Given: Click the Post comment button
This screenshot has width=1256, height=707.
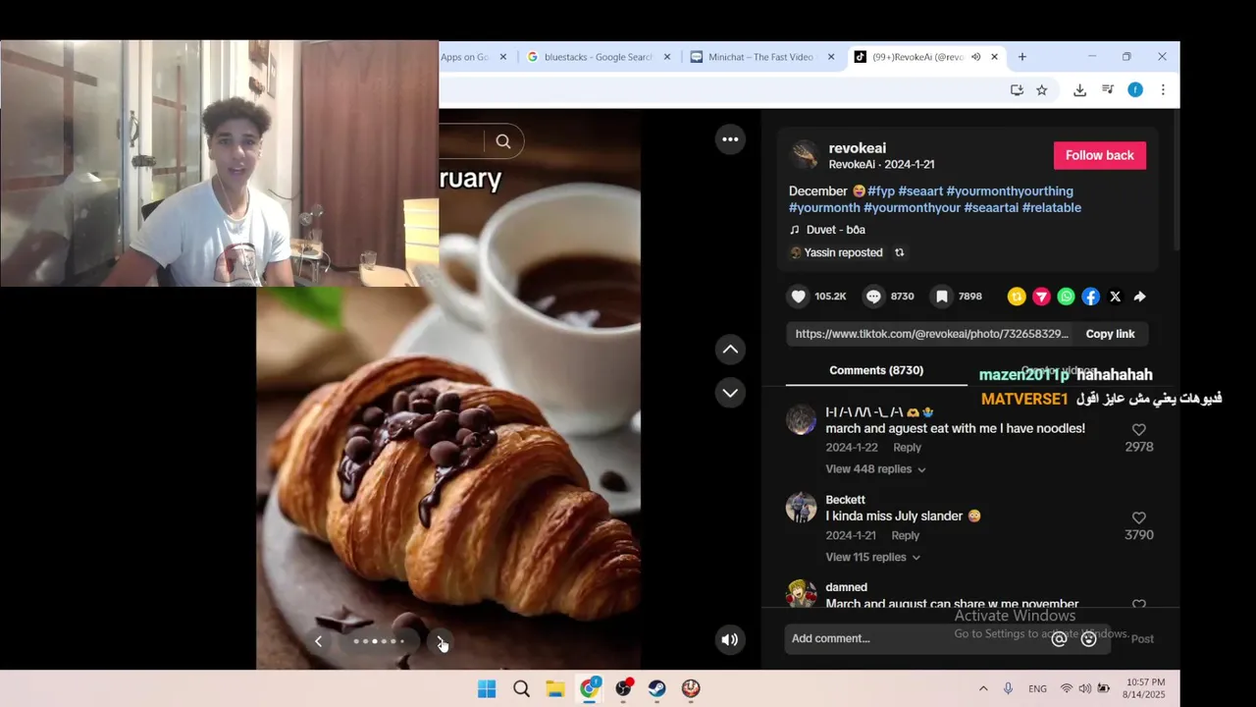Looking at the screenshot, I should [1142, 639].
